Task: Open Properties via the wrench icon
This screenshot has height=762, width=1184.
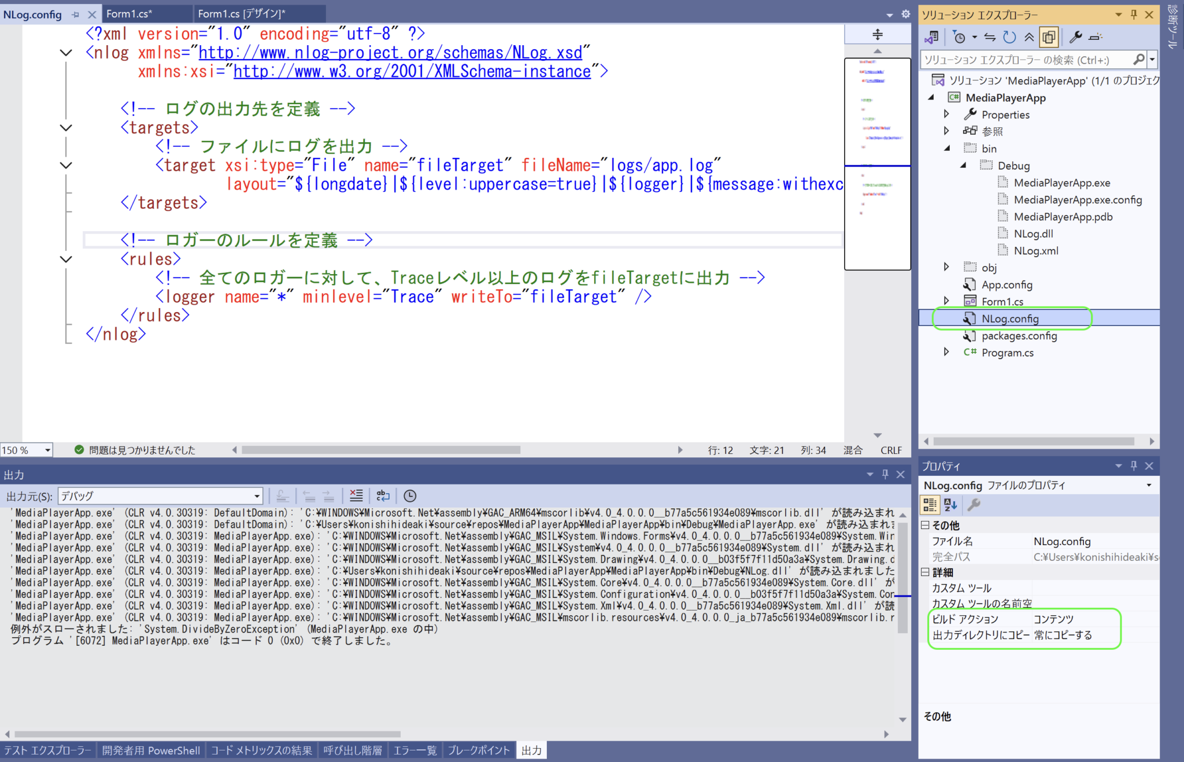Action: point(1076,37)
